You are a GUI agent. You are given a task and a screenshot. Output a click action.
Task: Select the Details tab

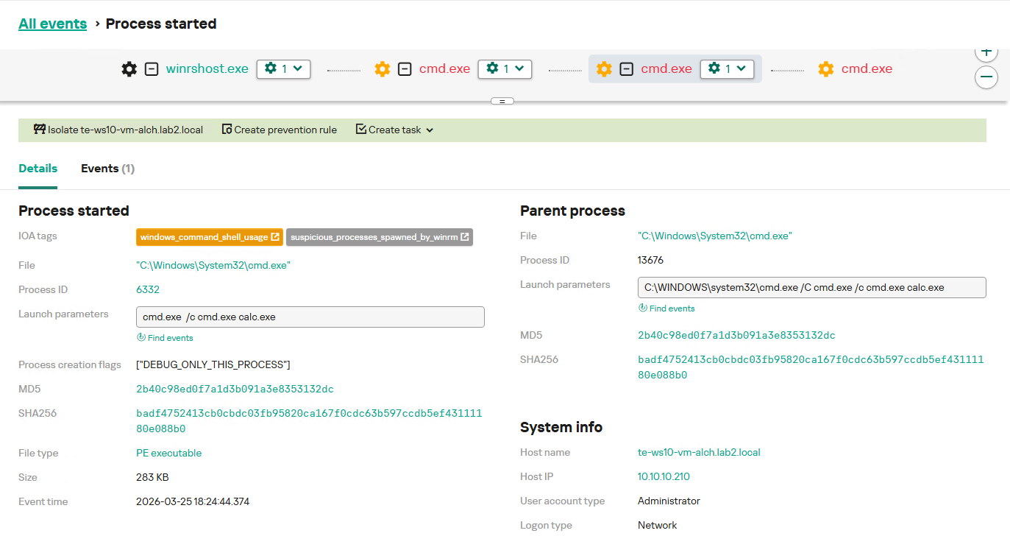[38, 169]
